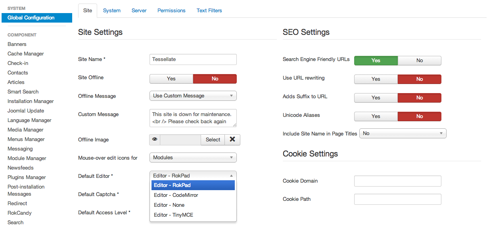The image size is (489, 225).
Task: Turn on Adds Suffix to URL
Action: point(376,98)
